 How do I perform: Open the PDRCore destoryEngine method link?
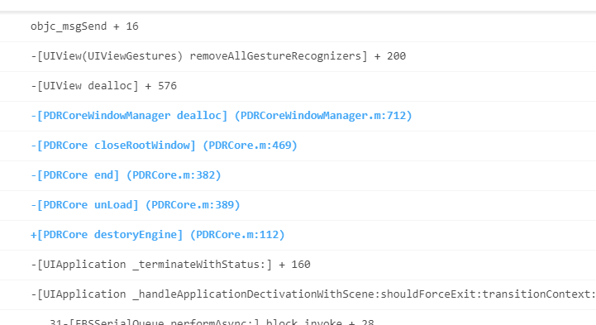click(107, 235)
